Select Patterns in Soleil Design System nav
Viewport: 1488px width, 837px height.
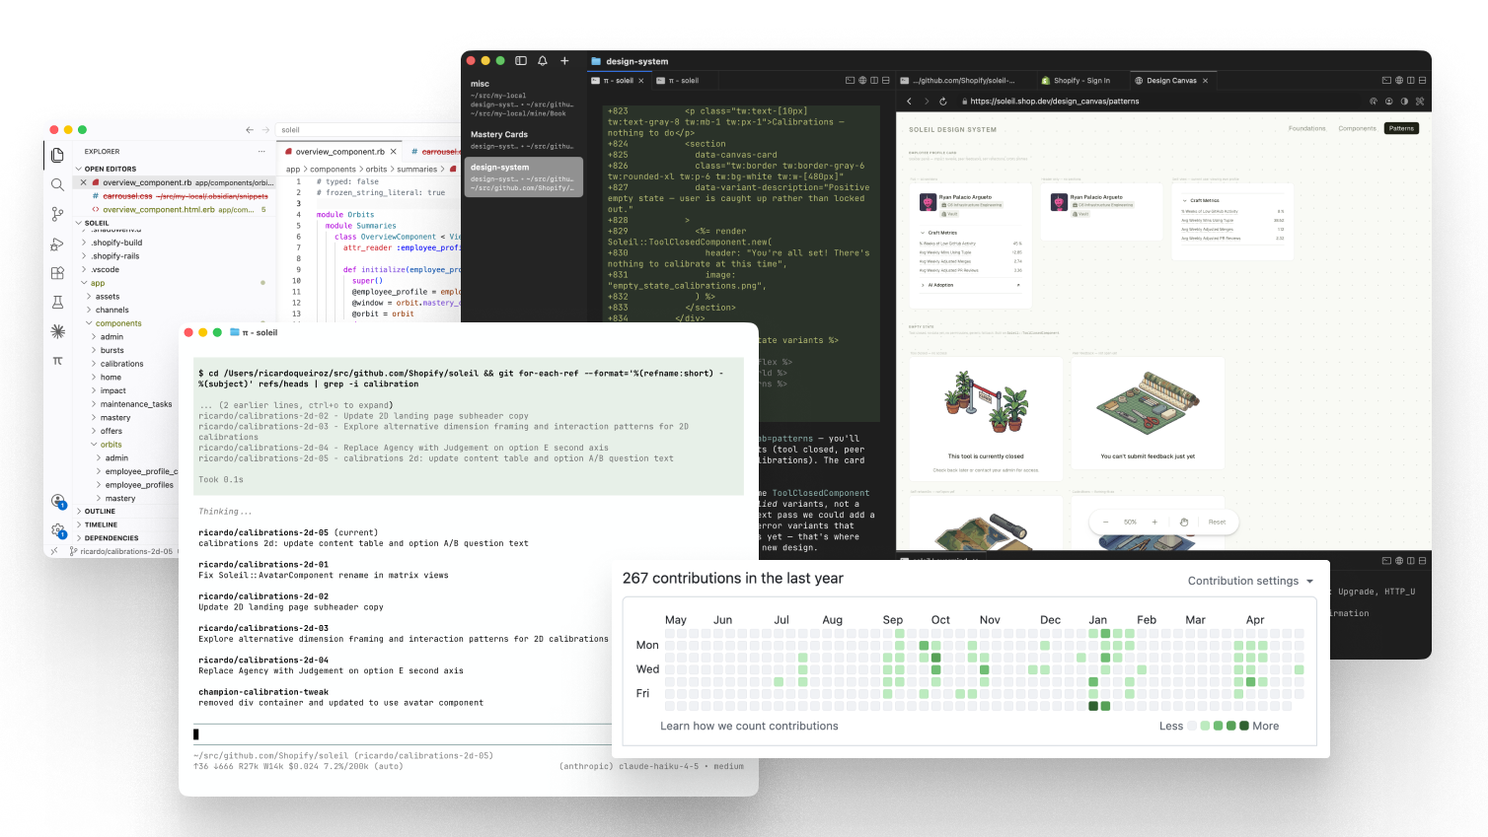click(x=1401, y=128)
